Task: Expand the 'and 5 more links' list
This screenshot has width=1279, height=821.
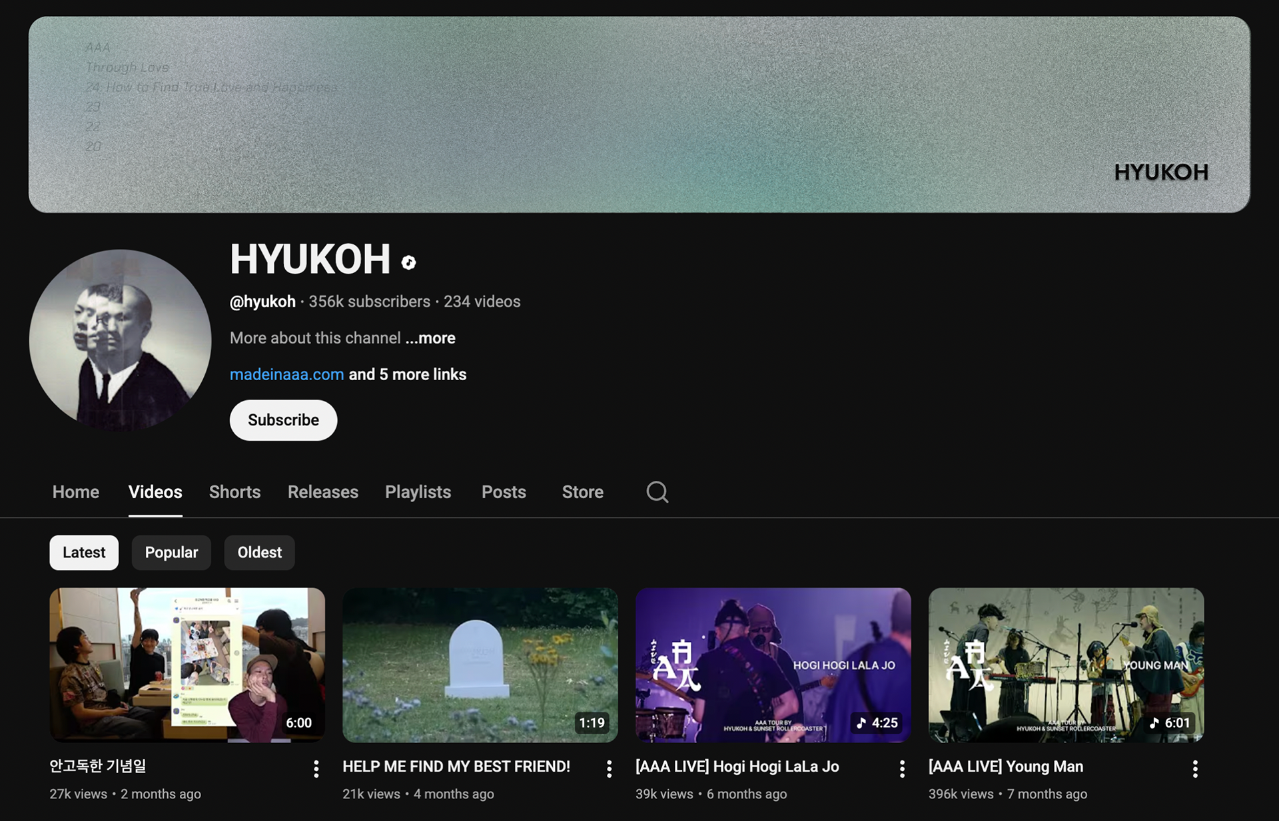Action: (x=407, y=375)
